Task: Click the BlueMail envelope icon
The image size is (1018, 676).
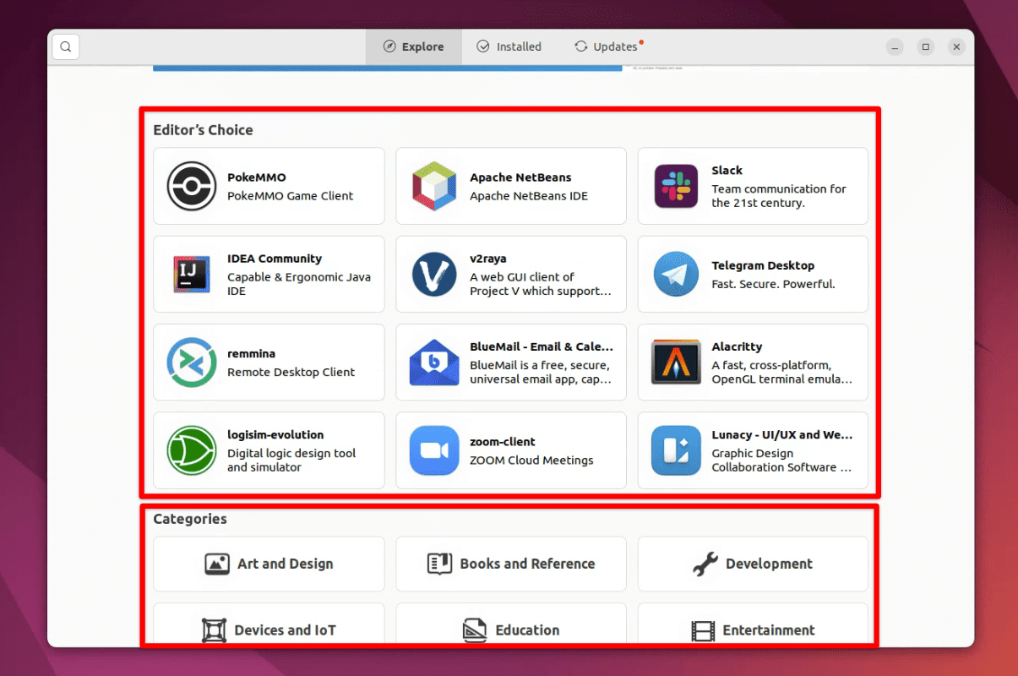Action: [434, 362]
